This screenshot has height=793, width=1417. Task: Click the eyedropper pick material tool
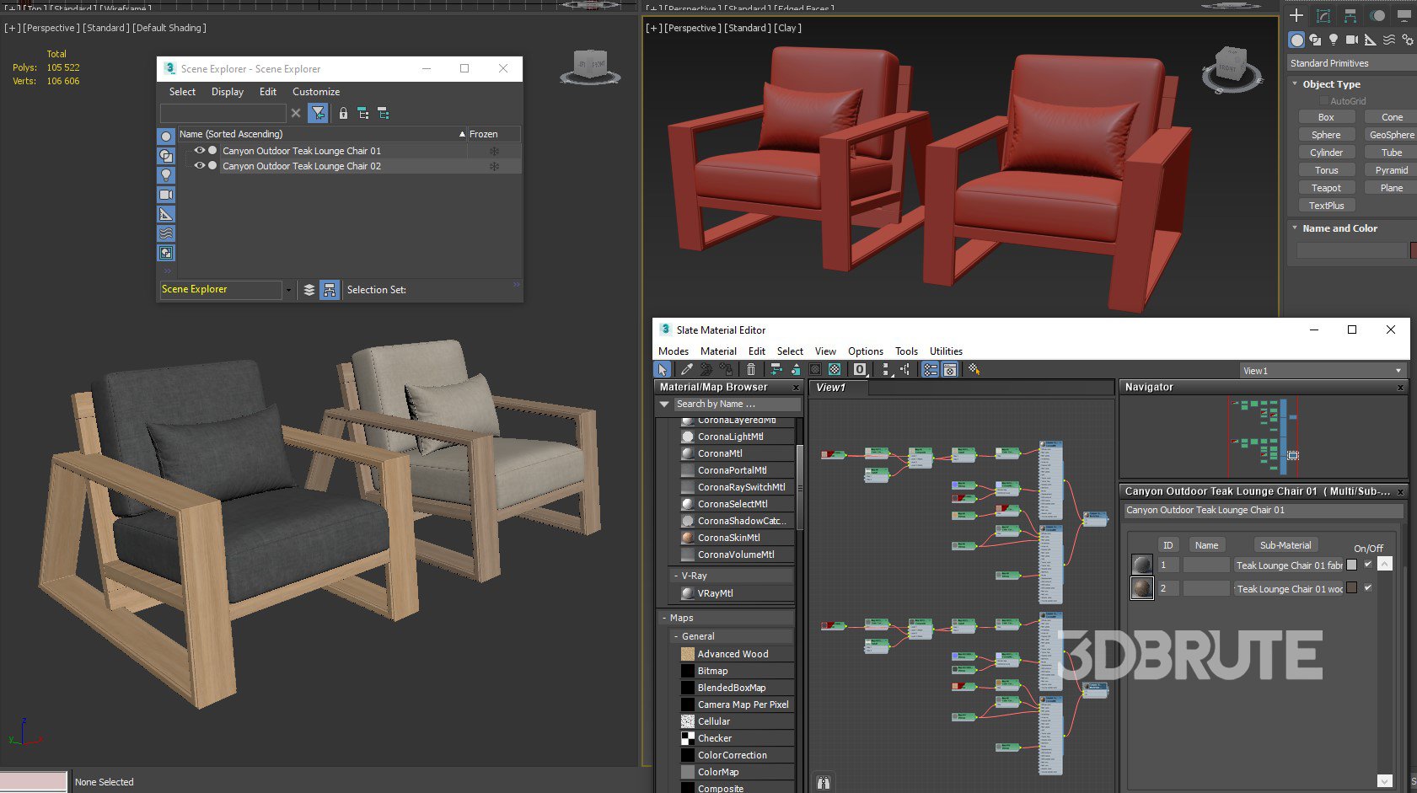(687, 369)
